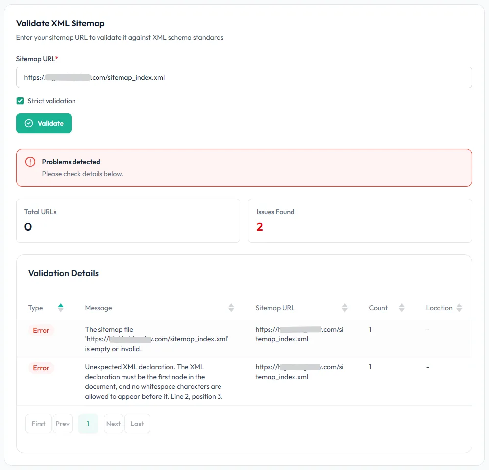
Task: Click the Last pagination button
Action: tap(137, 424)
